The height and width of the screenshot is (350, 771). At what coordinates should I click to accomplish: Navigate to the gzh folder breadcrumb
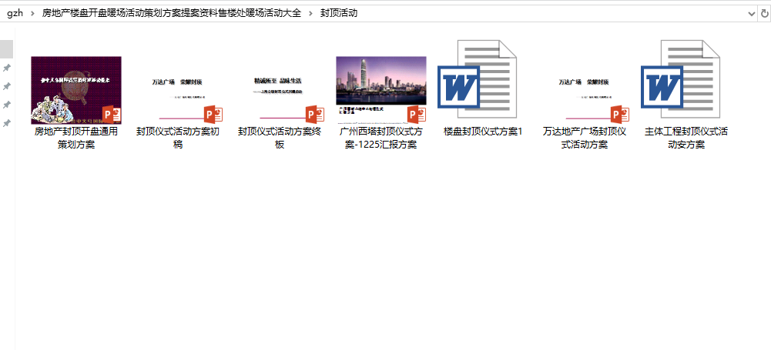(14, 13)
